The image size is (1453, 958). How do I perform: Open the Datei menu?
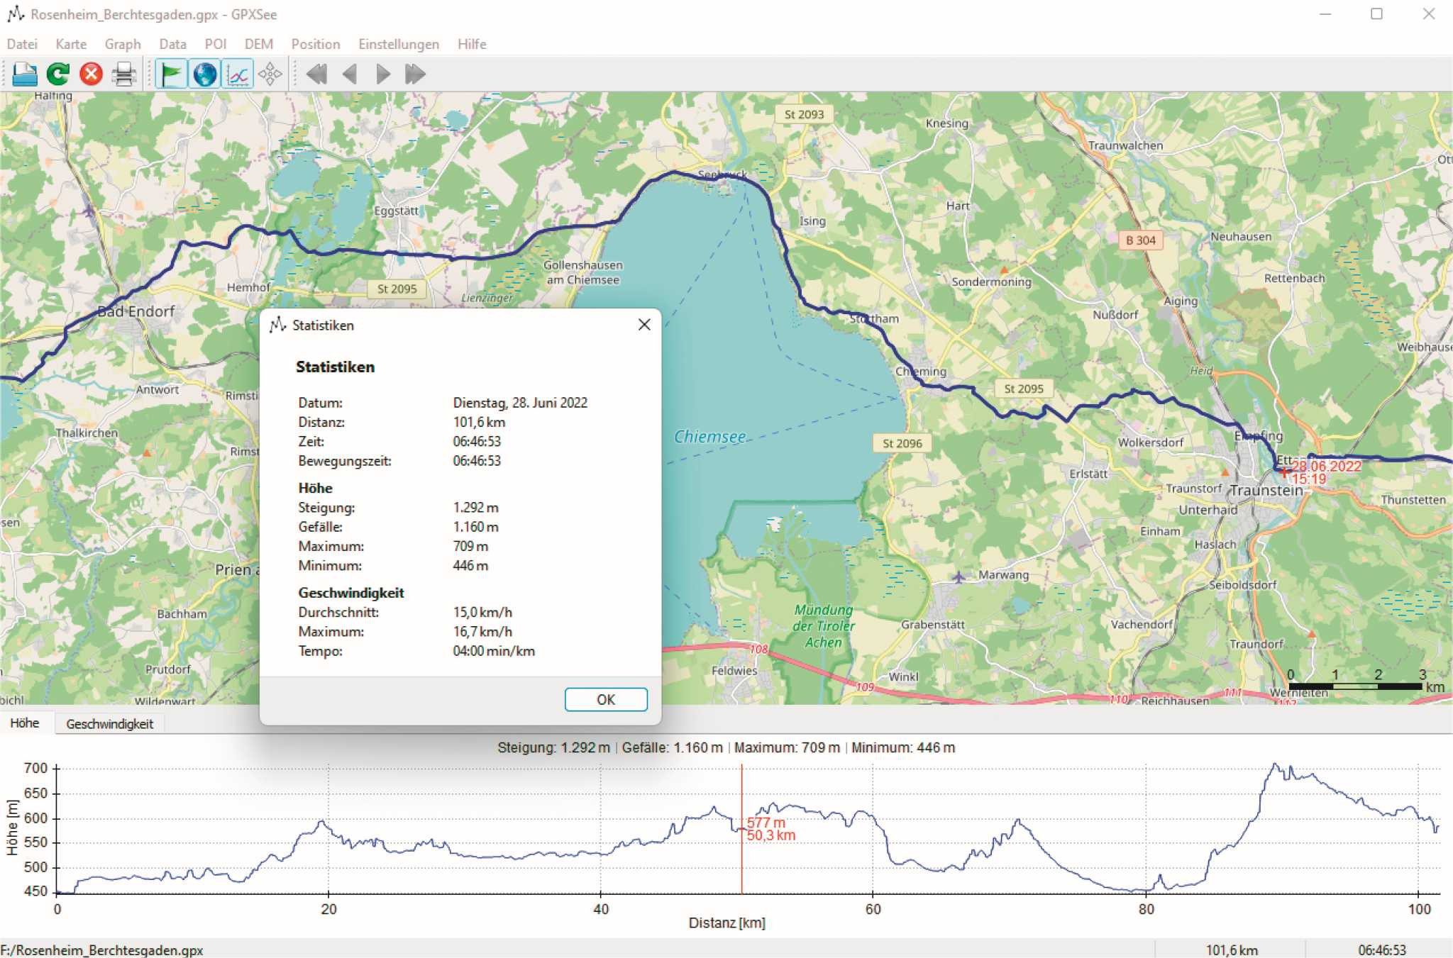point(22,44)
